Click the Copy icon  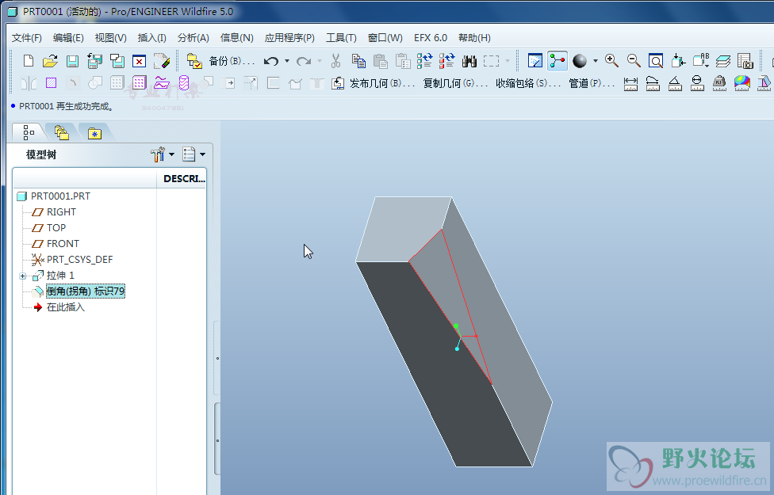[358, 61]
